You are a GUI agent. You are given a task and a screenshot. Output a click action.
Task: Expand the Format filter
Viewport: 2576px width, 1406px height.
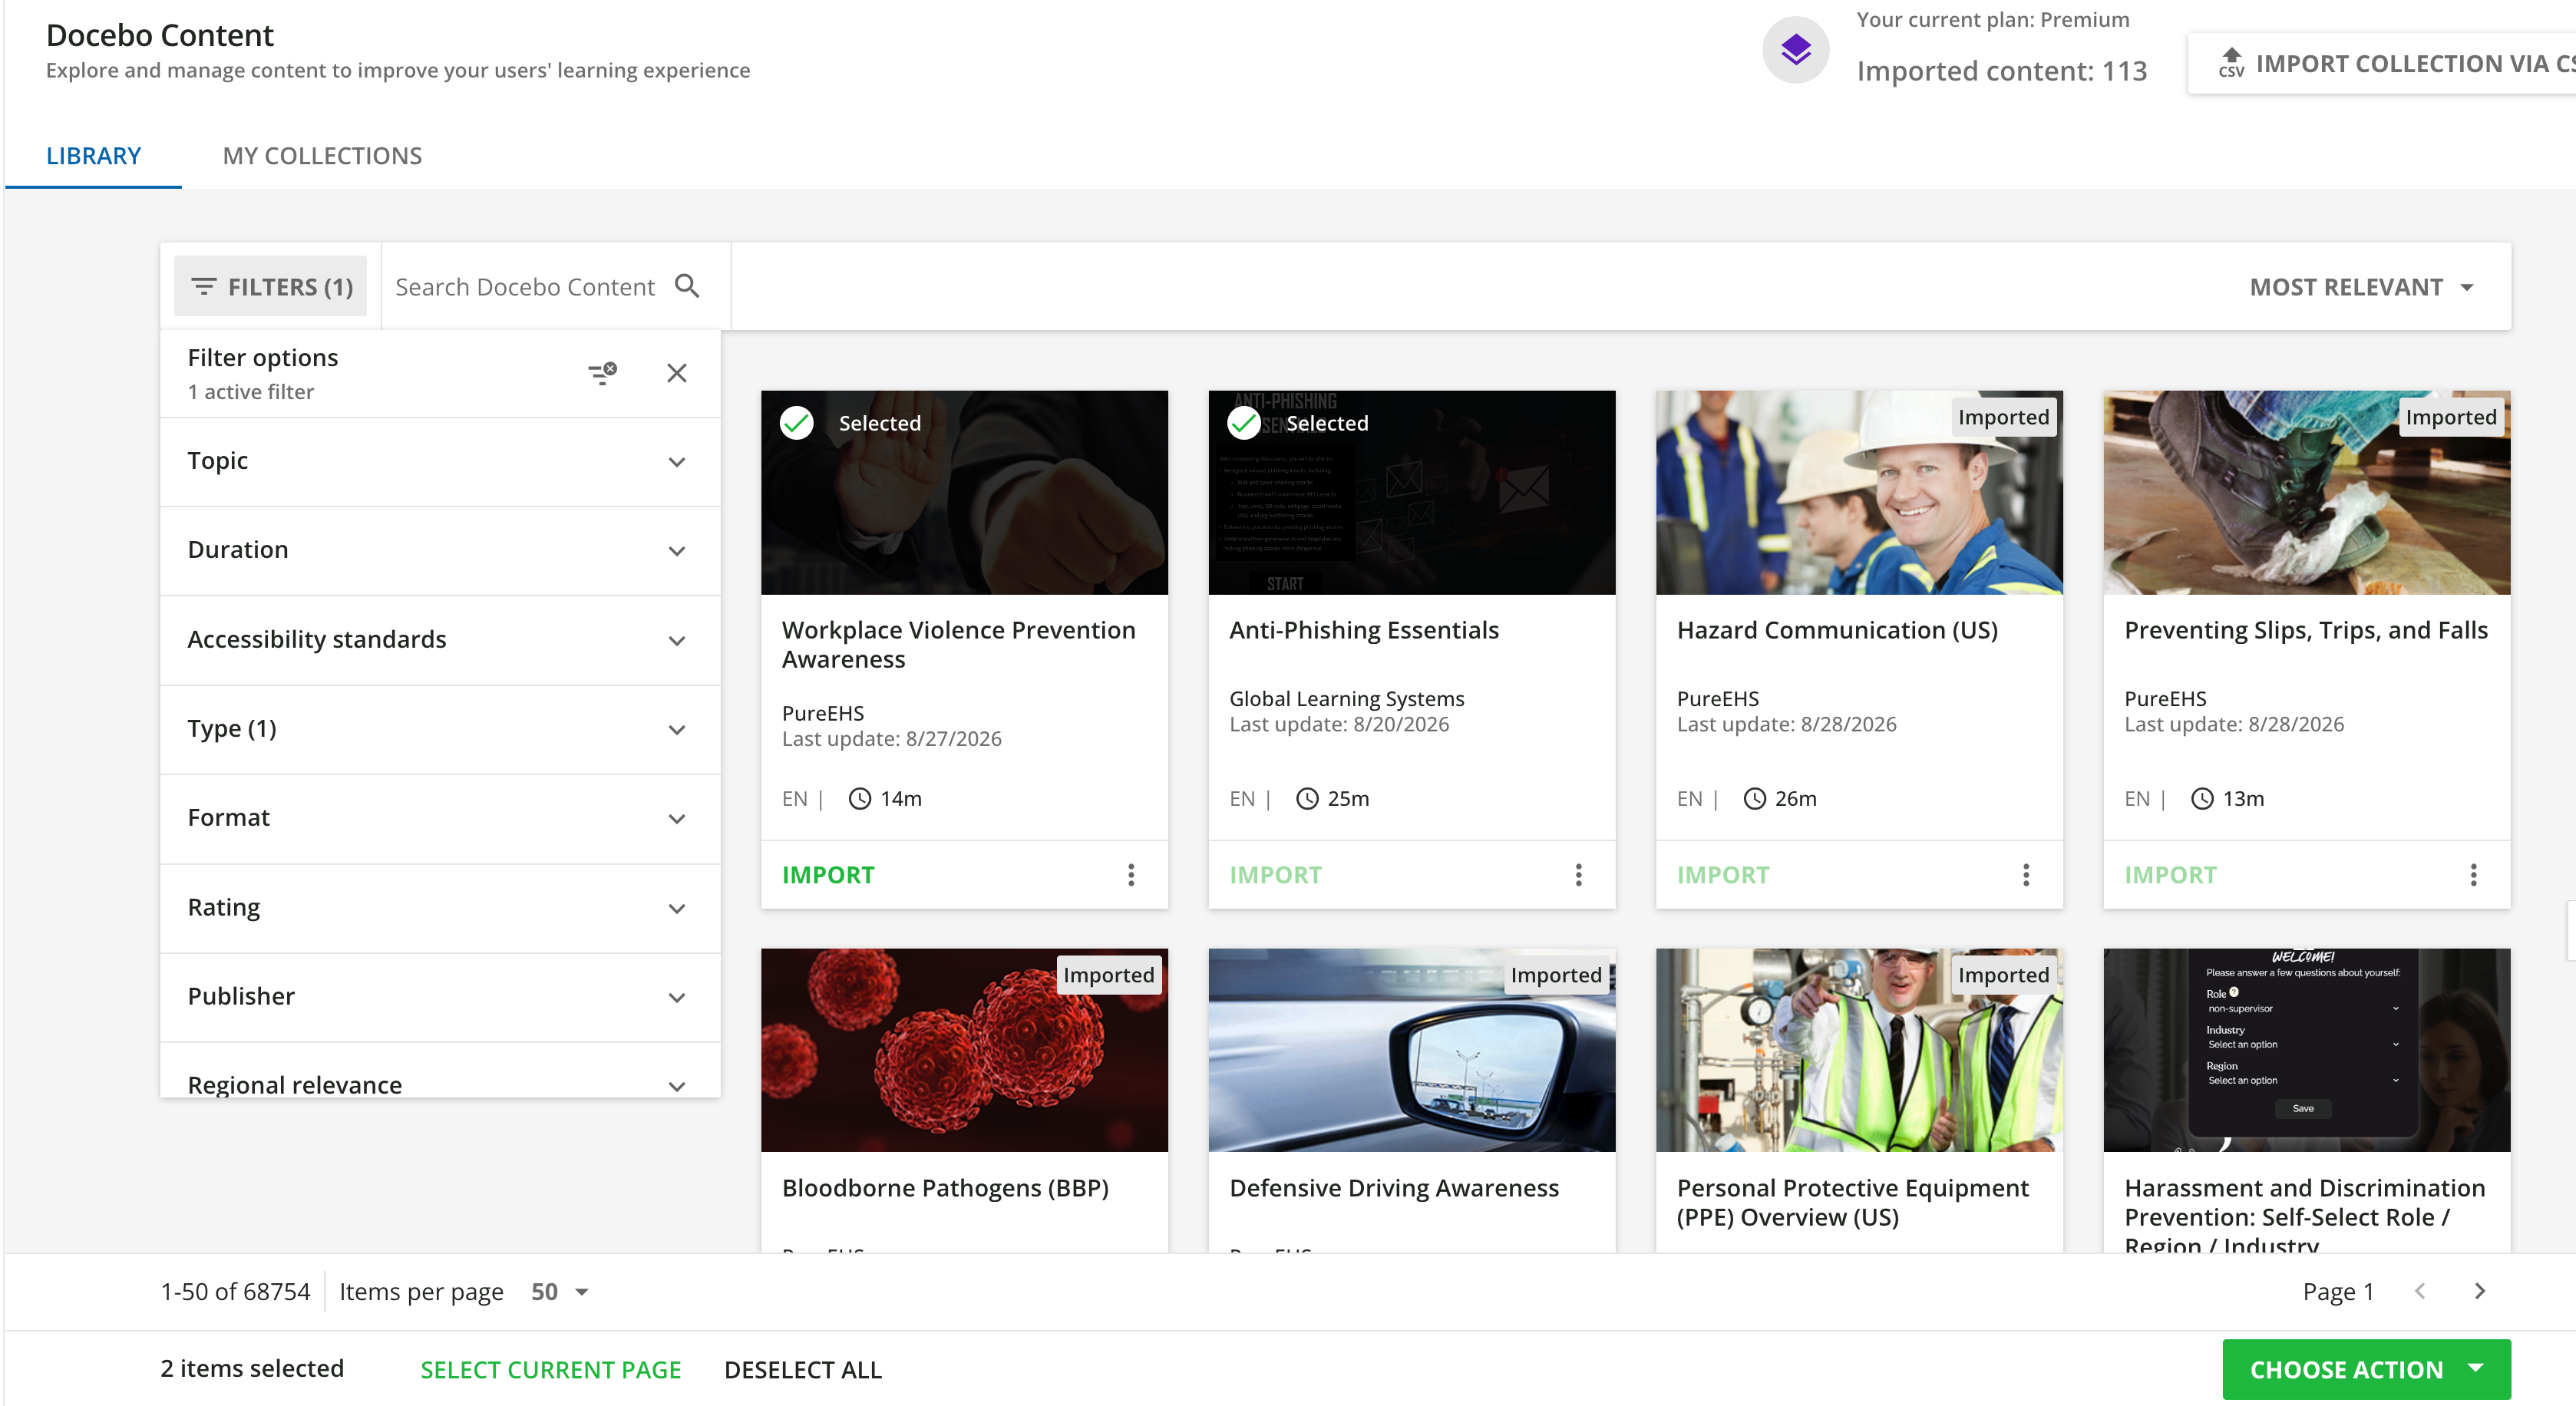point(440,818)
